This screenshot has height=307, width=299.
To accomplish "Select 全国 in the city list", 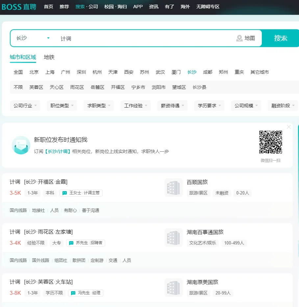I will tap(18, 72).
